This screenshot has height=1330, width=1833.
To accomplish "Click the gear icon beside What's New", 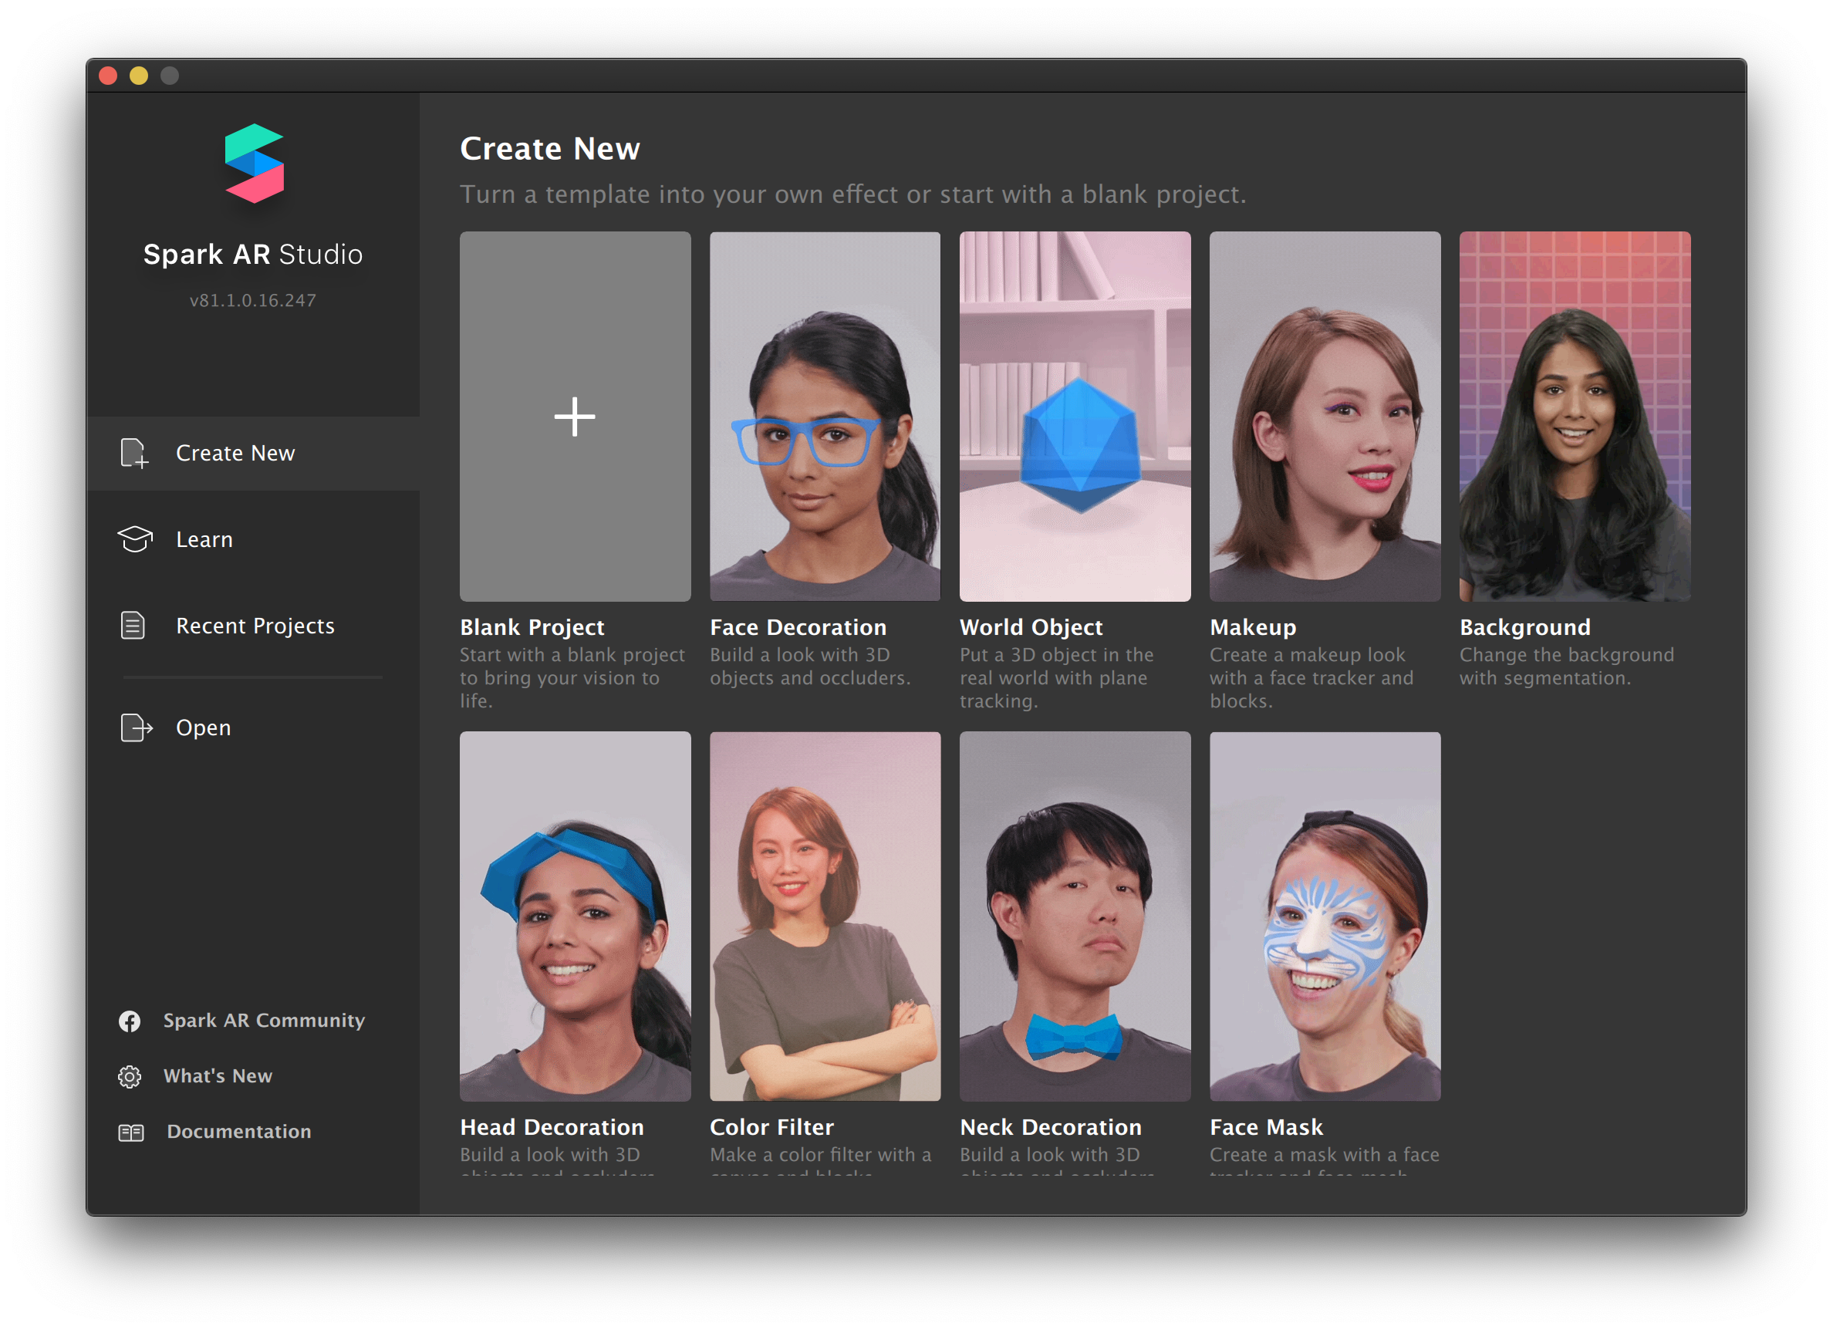I will (130, 1076).
